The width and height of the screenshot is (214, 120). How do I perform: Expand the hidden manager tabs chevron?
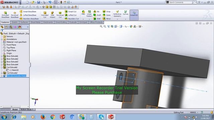click(x=28, y=27)
